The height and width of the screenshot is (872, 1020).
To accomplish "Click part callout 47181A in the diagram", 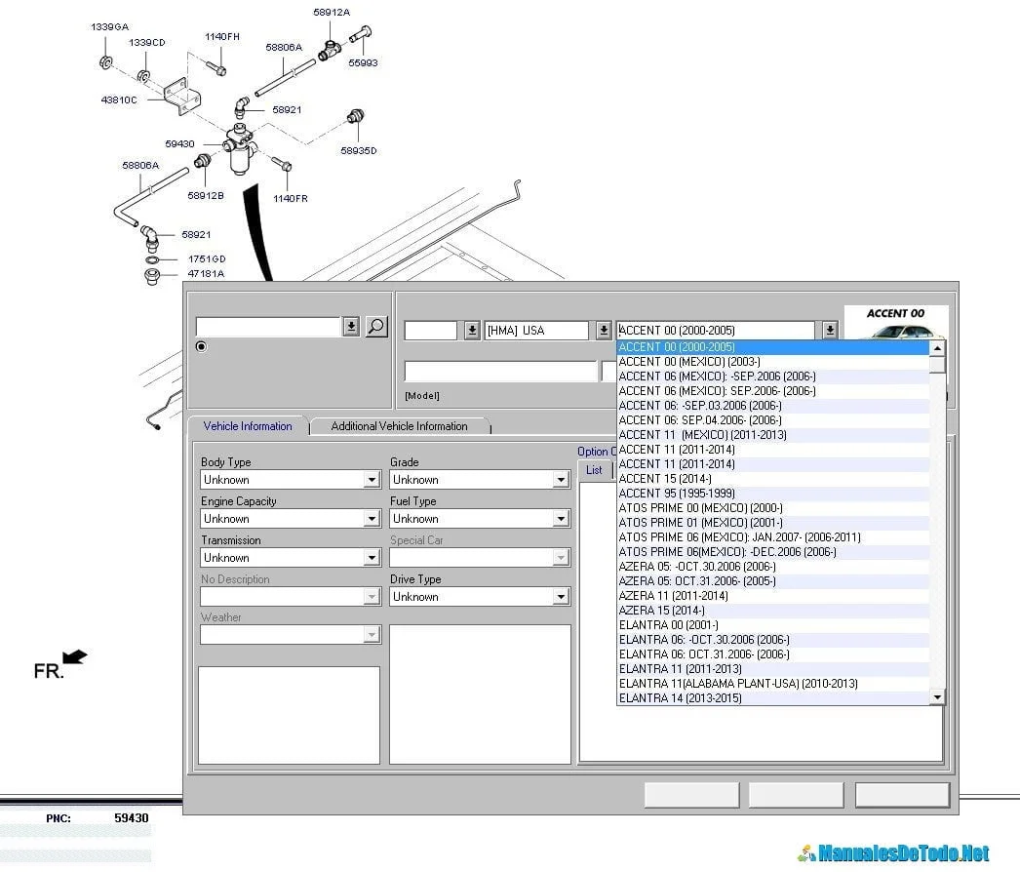I will point(206,273).
